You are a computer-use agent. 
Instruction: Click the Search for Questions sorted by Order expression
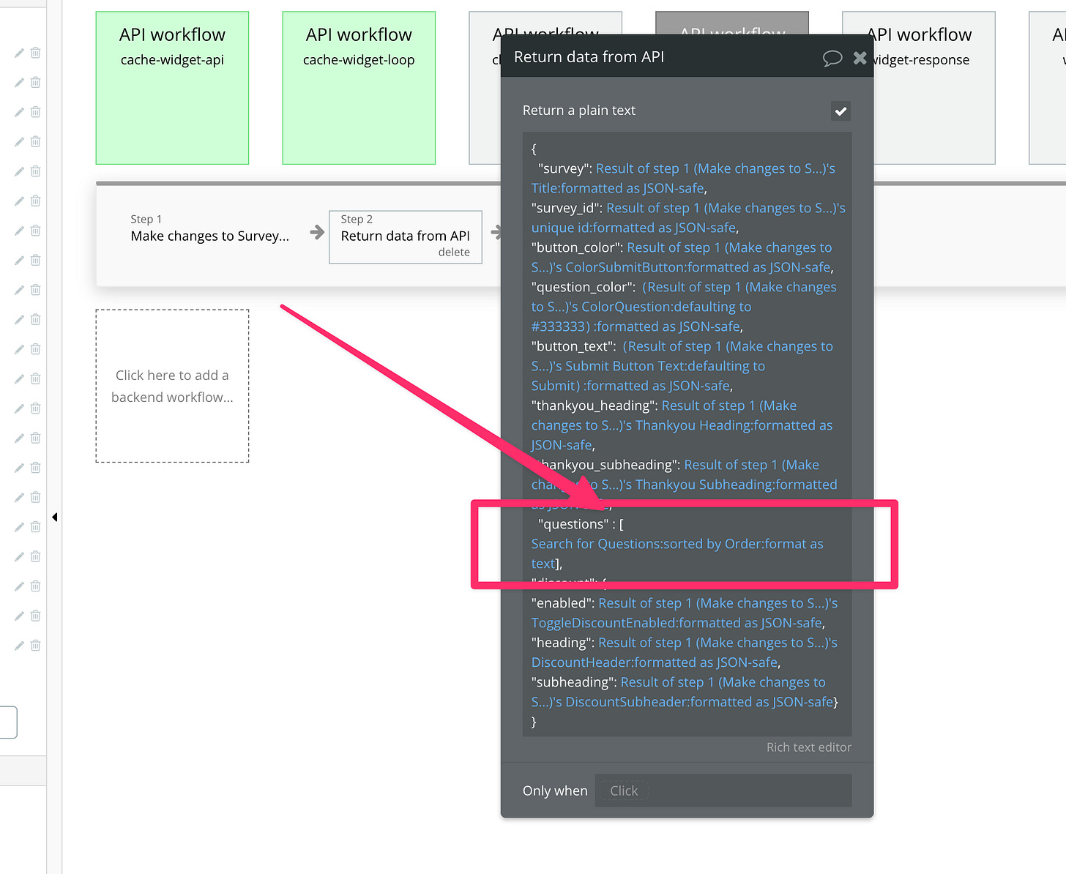(676, 543)
